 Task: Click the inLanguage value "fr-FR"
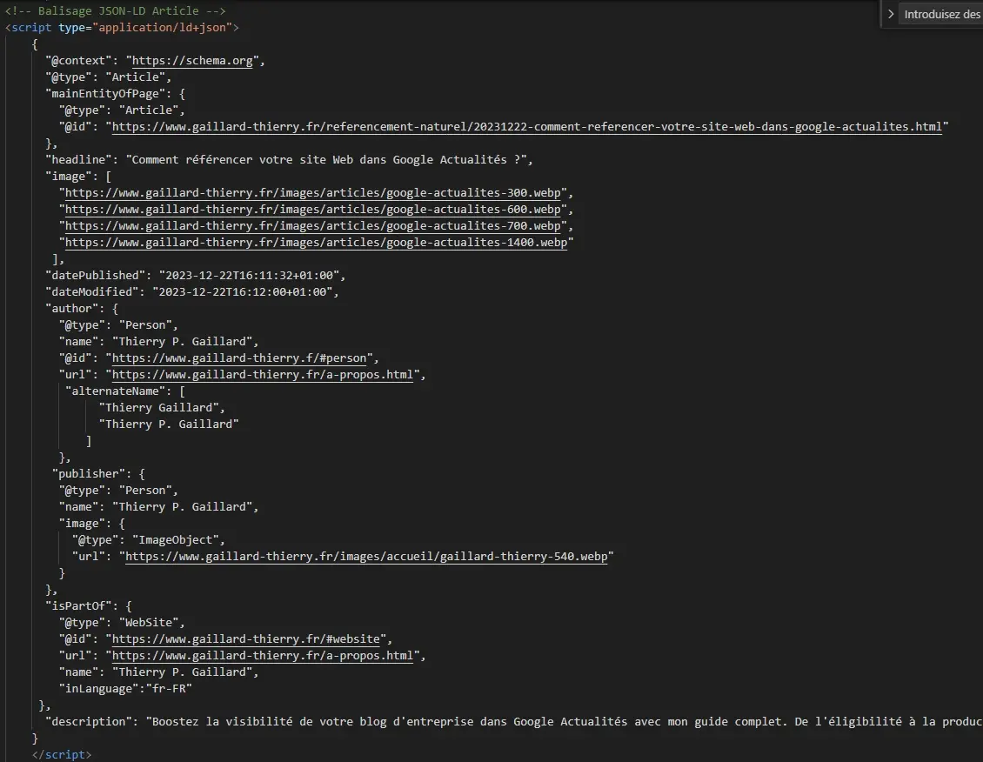169,689
